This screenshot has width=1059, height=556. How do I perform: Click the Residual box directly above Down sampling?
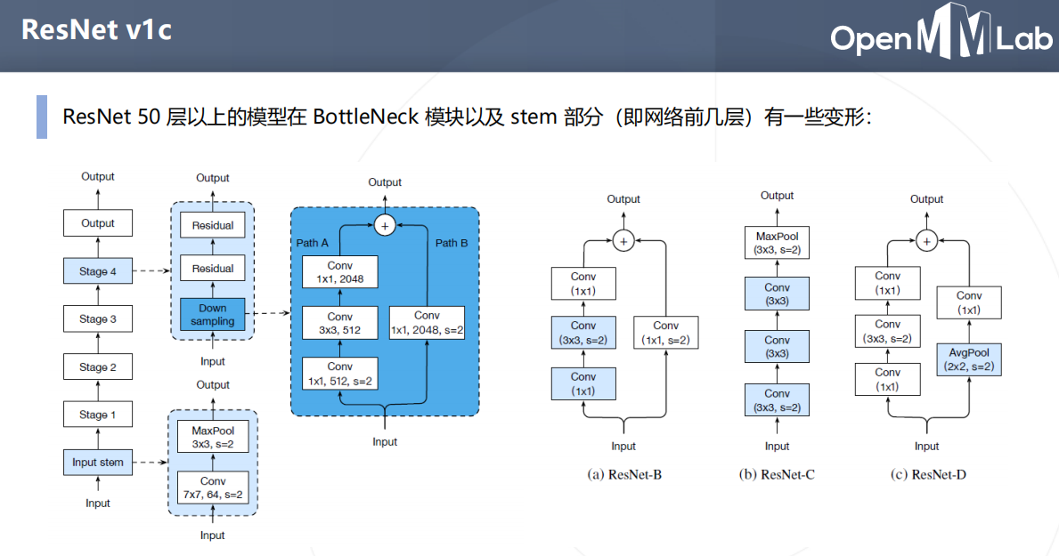tap(213, 268)
